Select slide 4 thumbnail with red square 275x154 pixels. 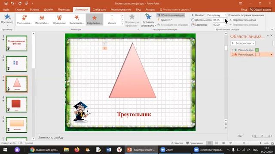(x=17, y=104)
